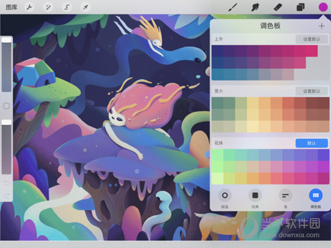Pick first mint green swatch in 花体

tap(218, 155)
